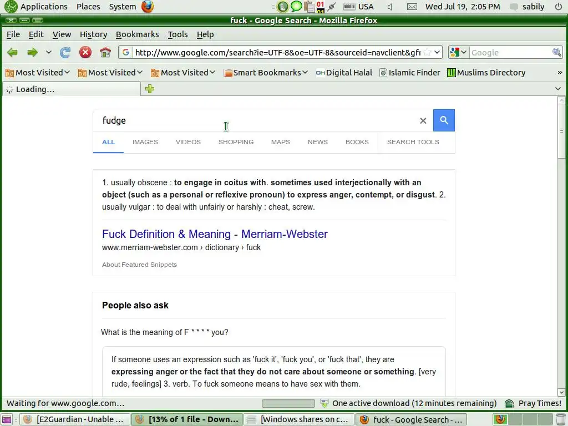Run the Google search with the blue magnifier button
The width and height of the screenshot is (568, 426).
[444, 120]
